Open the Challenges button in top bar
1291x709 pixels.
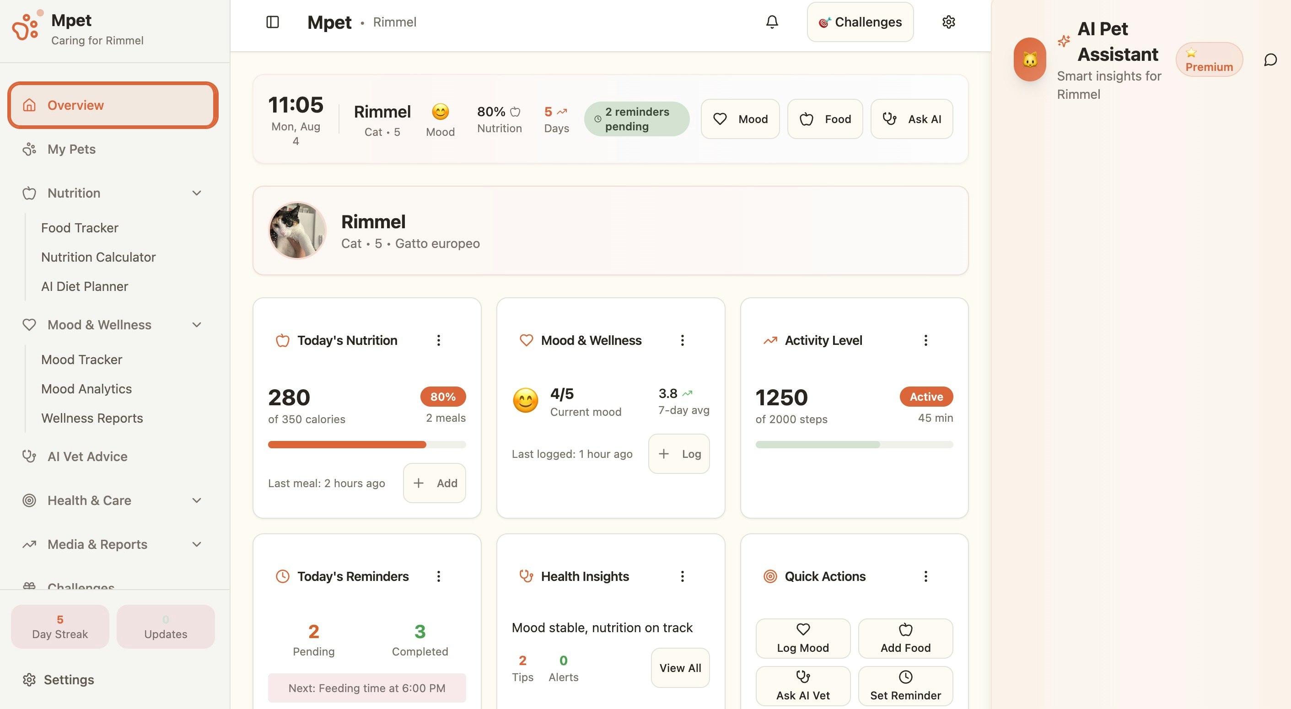tap(860, 22)
